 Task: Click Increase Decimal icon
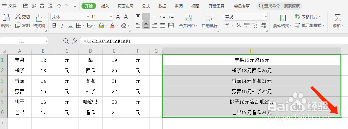(x=255, y=25)
